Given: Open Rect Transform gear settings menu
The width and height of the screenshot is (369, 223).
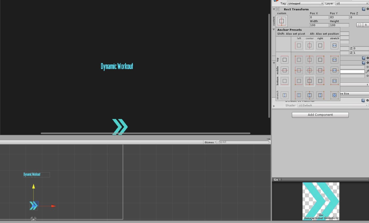Looking at the screenshot, I should tap(367, 9).
